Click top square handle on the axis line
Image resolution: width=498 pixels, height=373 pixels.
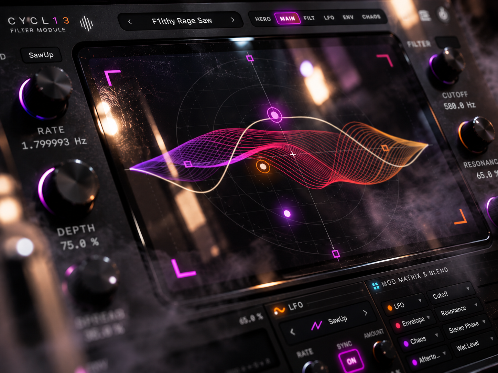(250, 58)
